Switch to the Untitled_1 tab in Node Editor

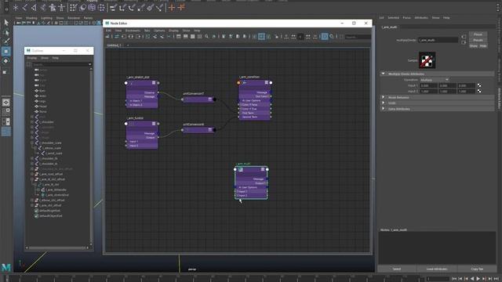pos(114,45)
